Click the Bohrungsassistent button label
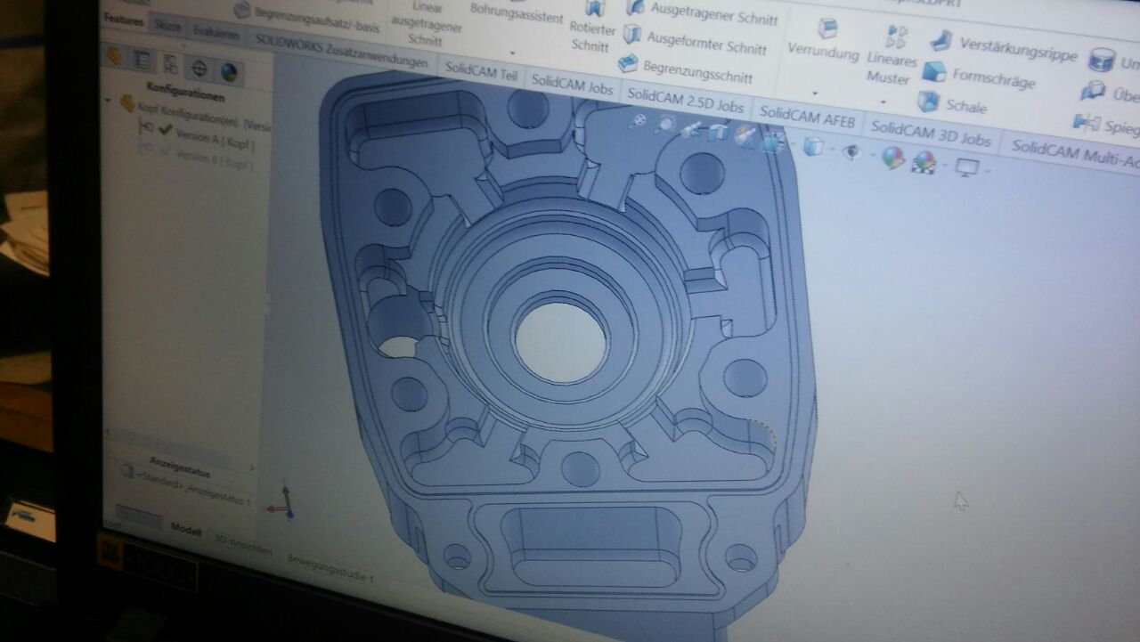 coord(516,13)
